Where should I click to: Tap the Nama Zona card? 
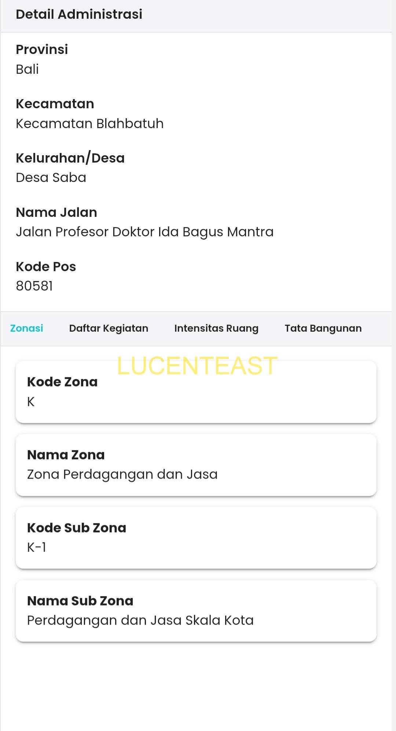[196, 465]
